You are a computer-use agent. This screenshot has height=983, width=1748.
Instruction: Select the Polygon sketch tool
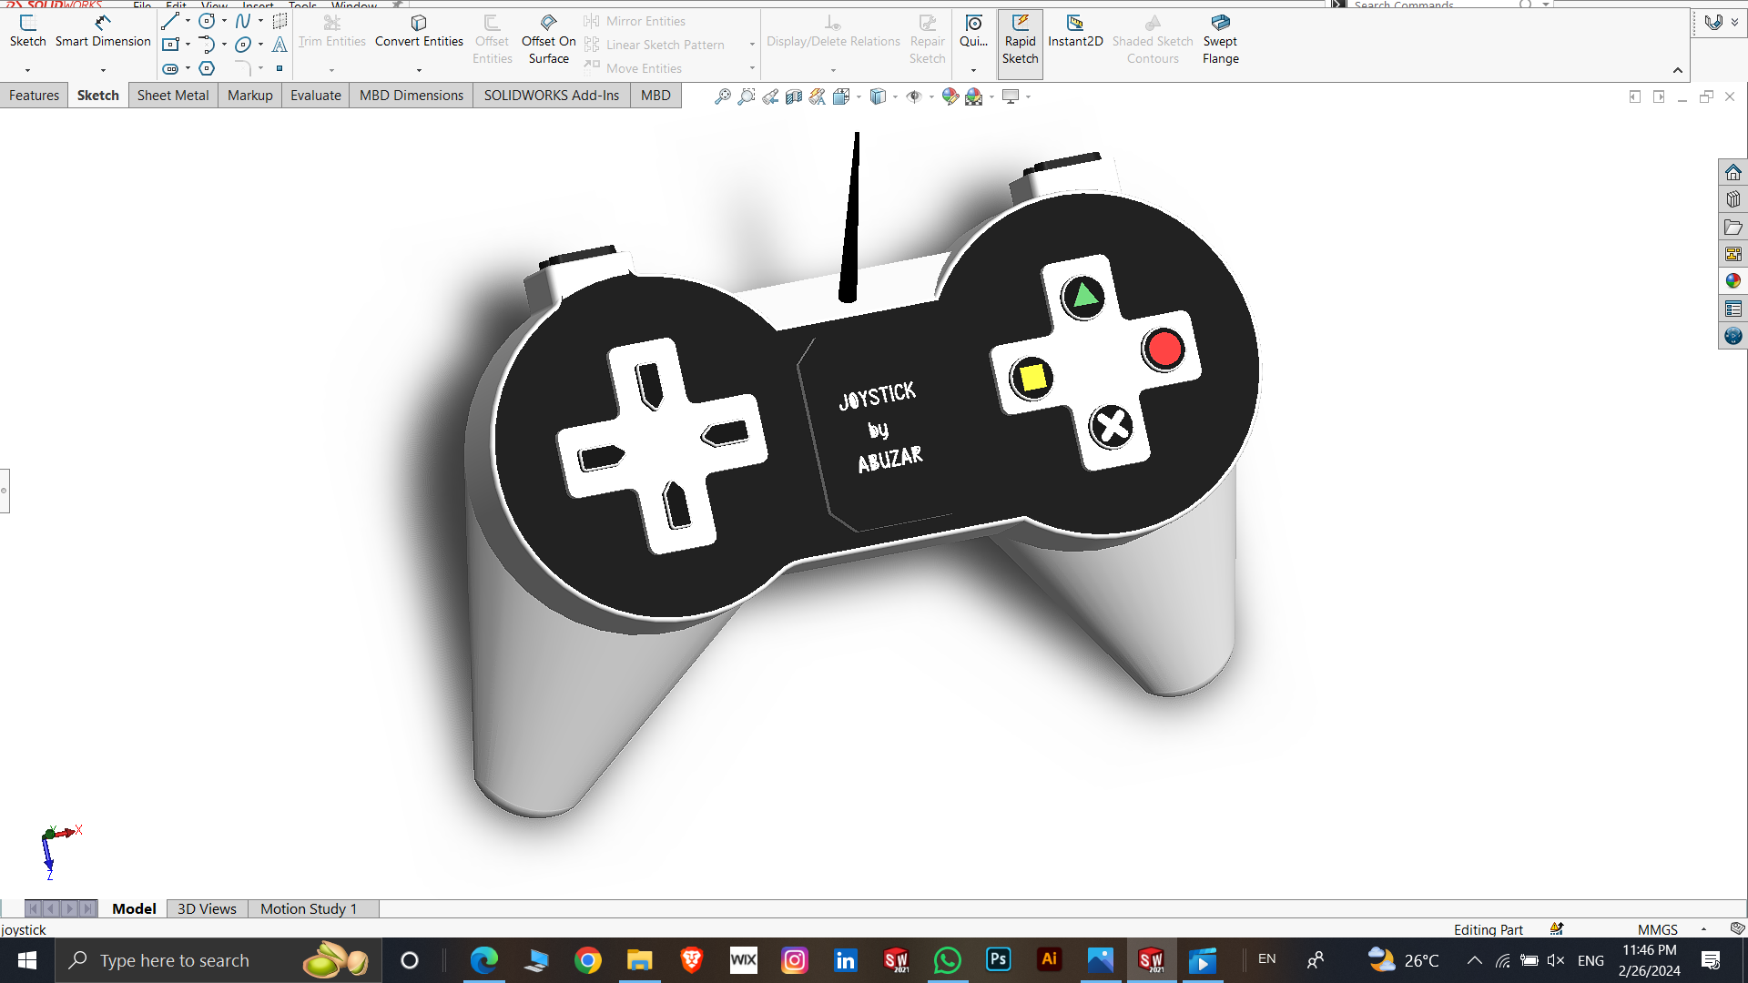pyautogui.click(x=207, y=68)
